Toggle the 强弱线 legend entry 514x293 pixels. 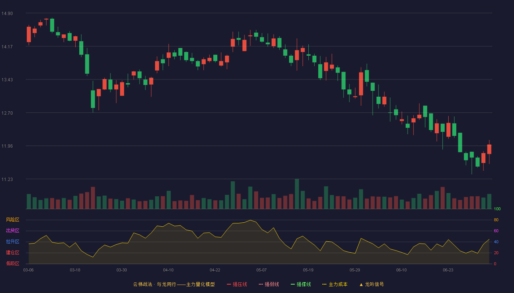click(x=269, y=284)
